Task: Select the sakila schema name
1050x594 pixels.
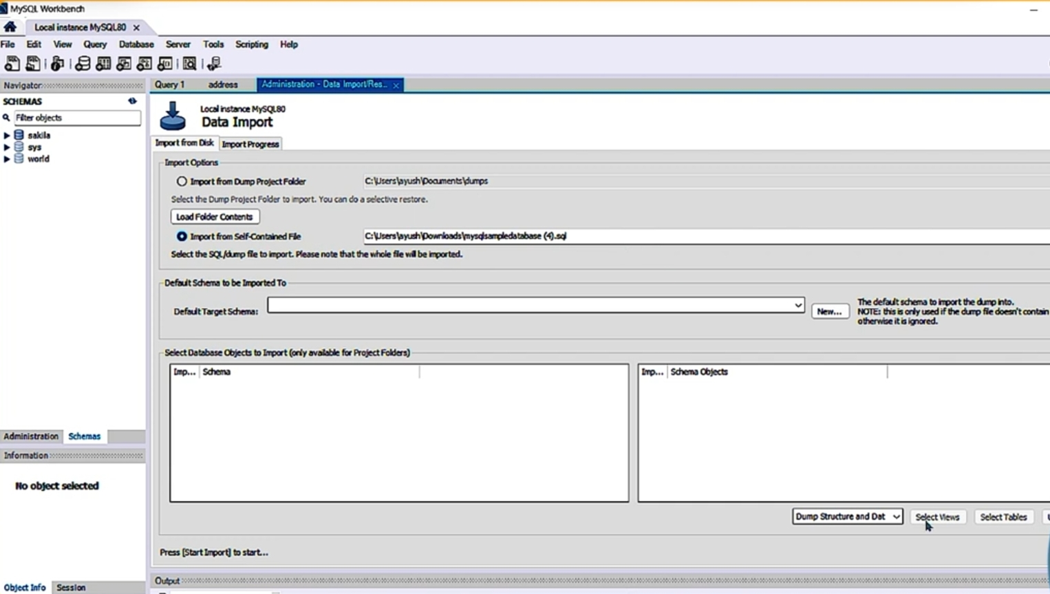Action: tap(39, 136)
